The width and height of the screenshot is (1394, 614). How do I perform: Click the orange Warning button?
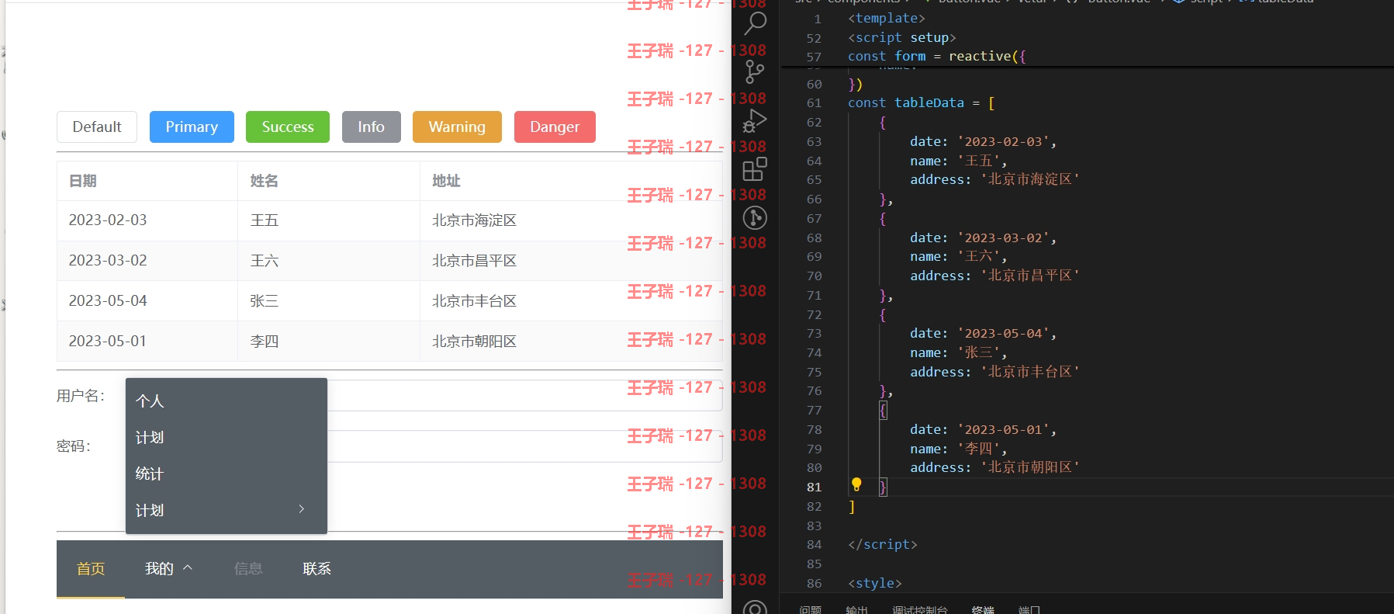(457, 127)
